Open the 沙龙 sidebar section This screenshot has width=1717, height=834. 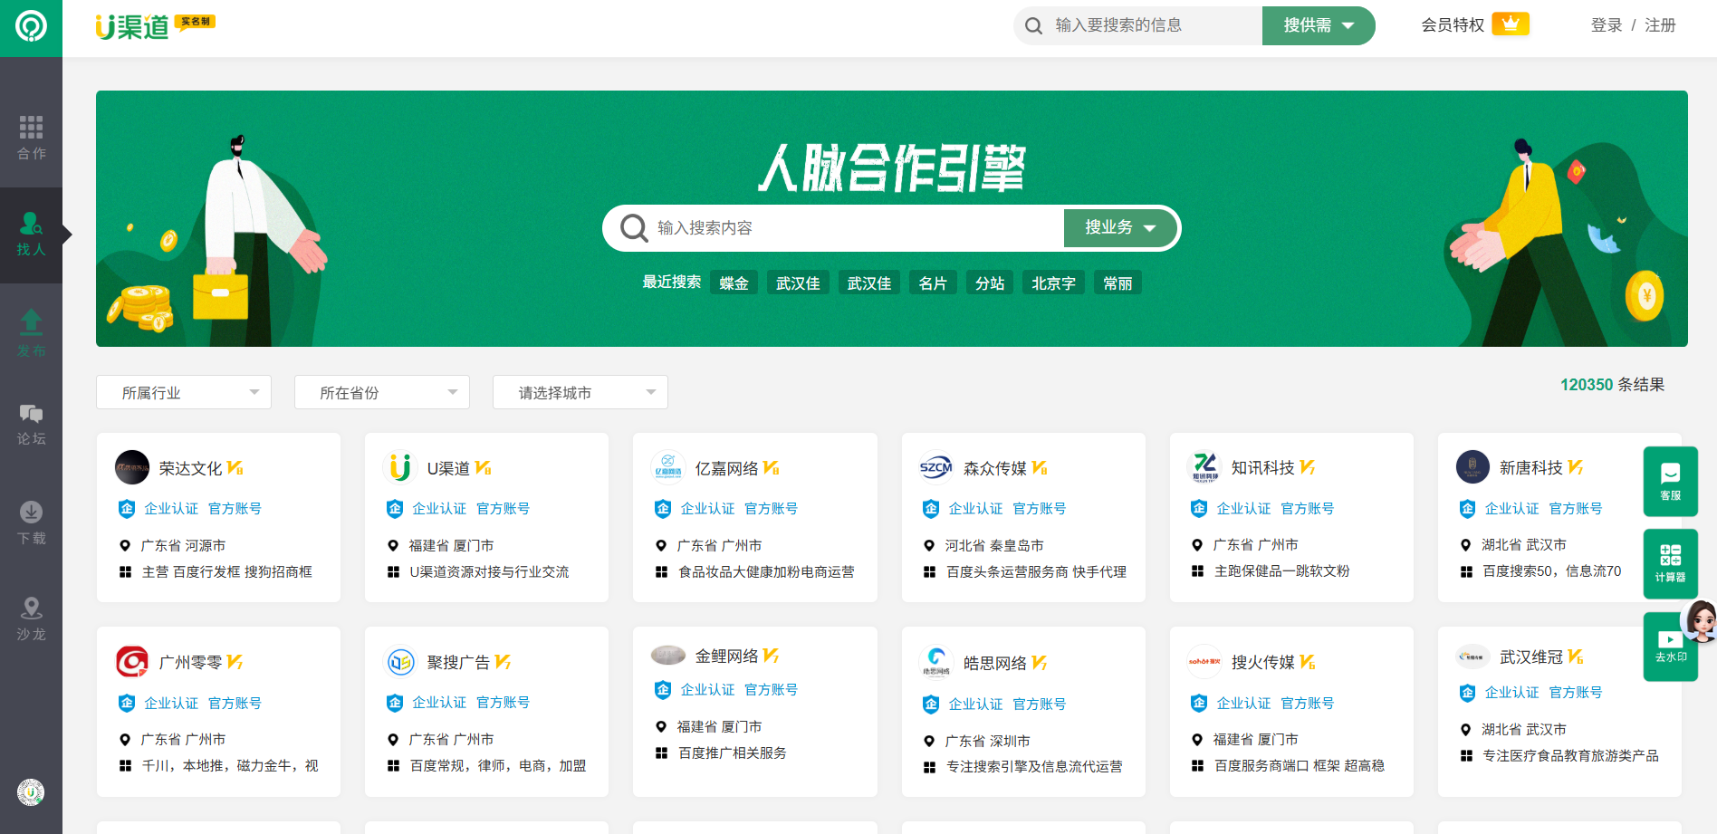31,619
